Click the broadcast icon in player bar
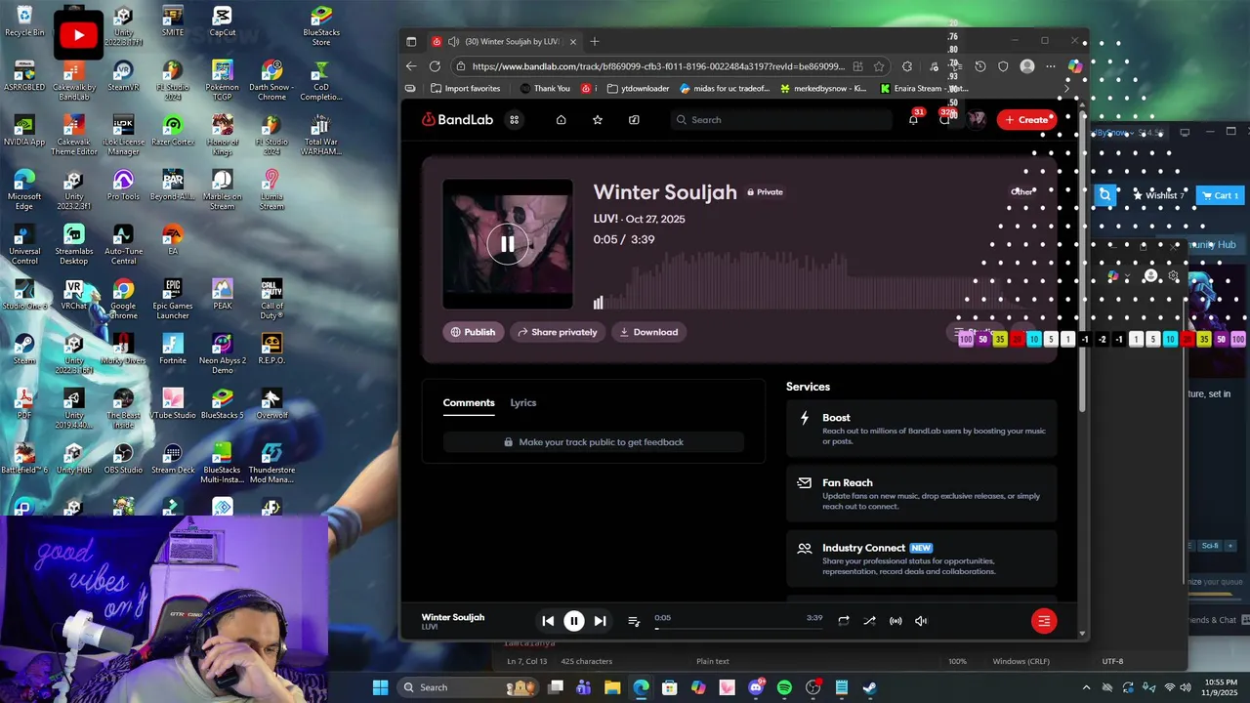This screenshot has height=703, width=1250. point(896,621)
